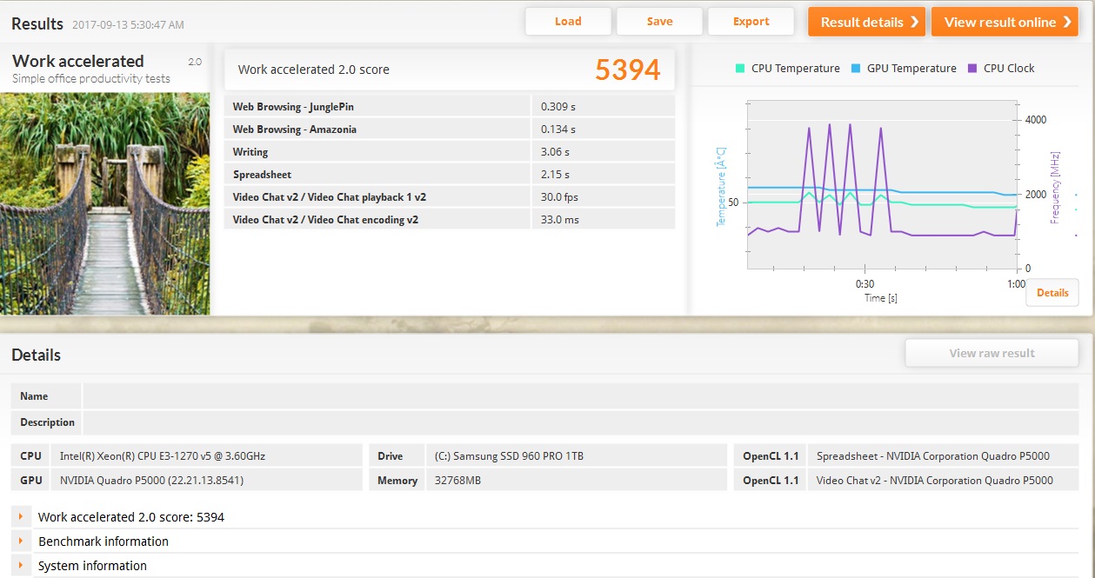Select Video Chat encoding v2 row
The height and width of the screenshot is (578, 1095).
tap(450, 220)
